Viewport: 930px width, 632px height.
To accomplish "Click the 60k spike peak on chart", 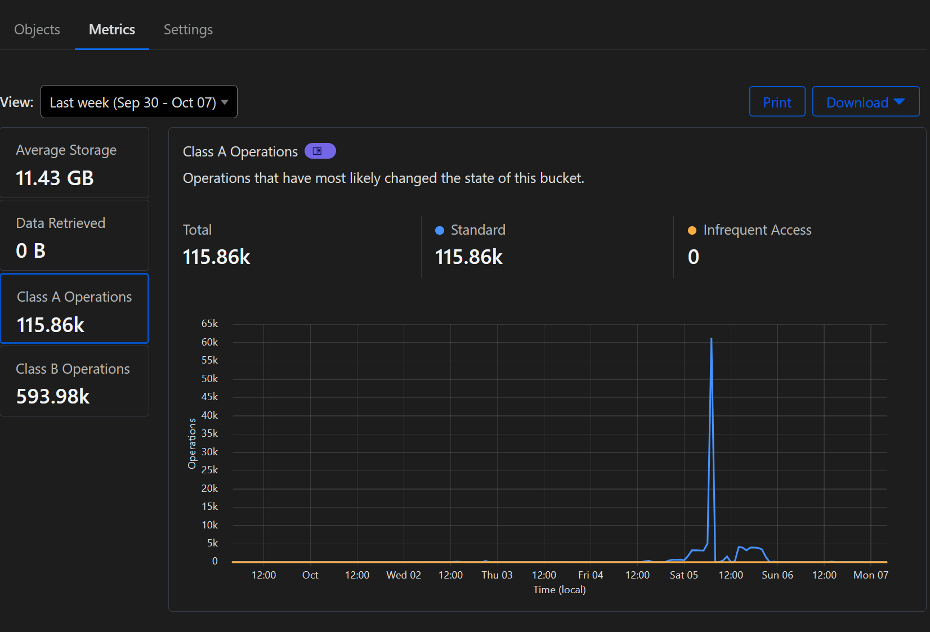I will pos(711,339).
